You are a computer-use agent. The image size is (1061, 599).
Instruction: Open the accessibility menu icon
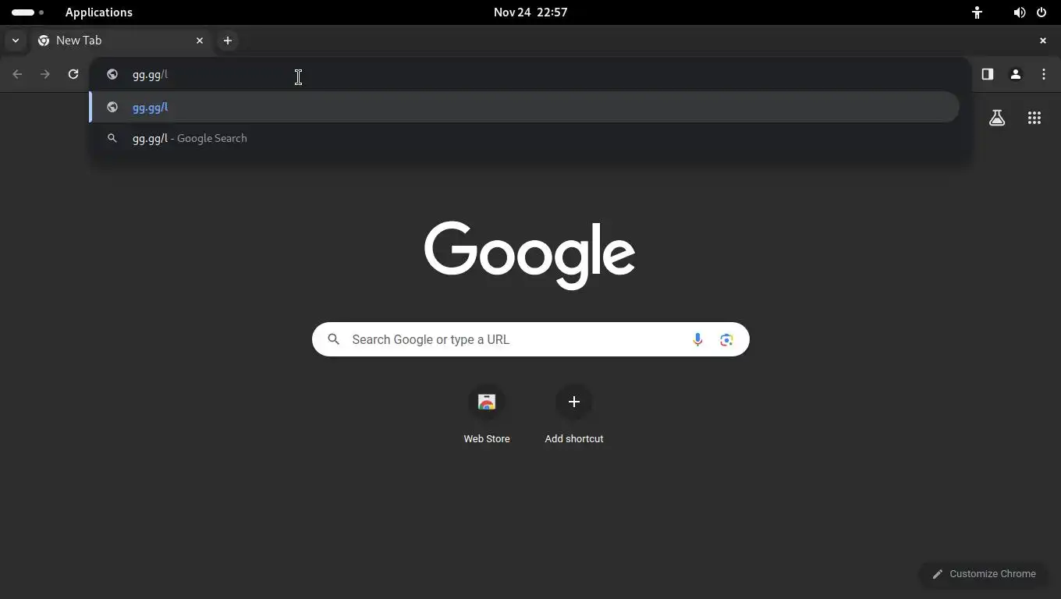pos(977,12)
